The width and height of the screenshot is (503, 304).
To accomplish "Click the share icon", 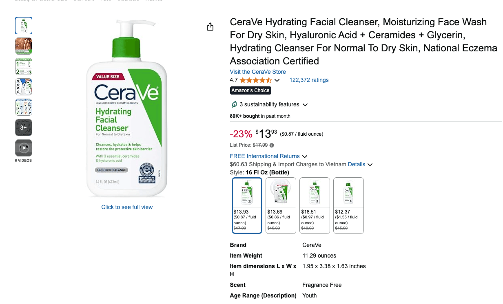I will (210, 26).
